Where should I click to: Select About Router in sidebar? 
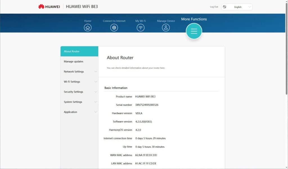[79, 51]
